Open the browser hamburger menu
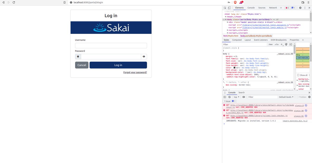The width and height of the screenshot is (312, 163). [x=309, y=2]
